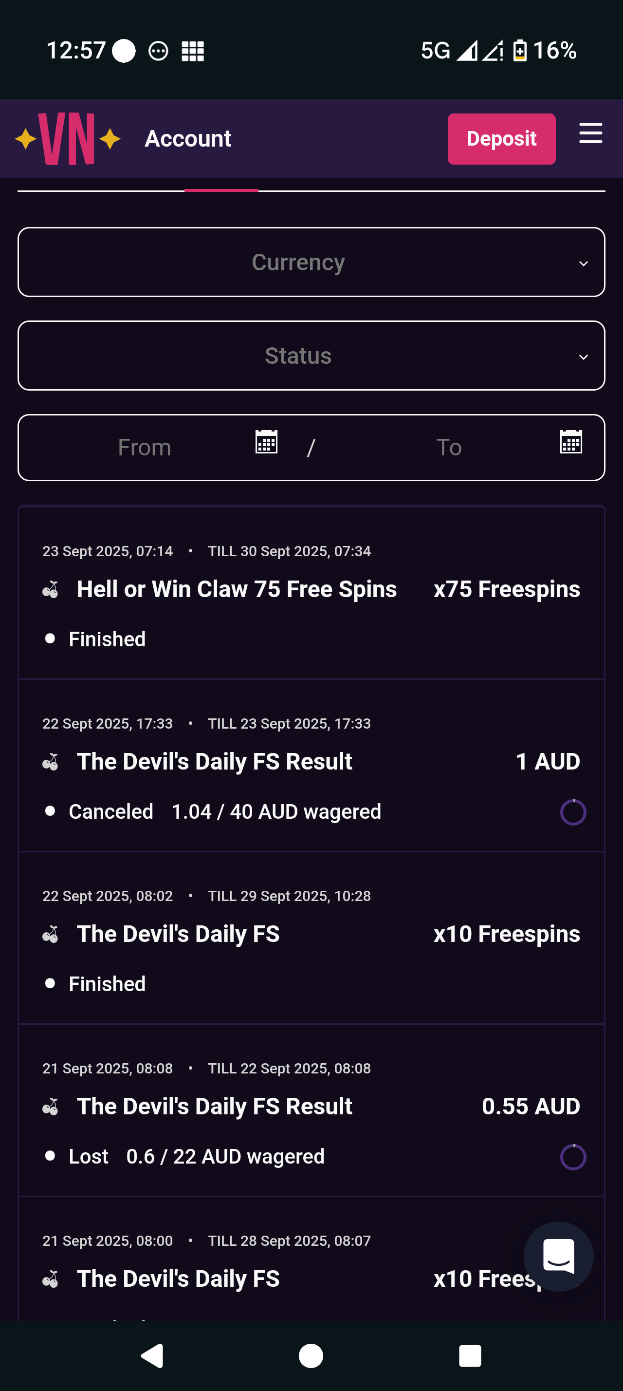Tap the Account header title

click(x=188, y=139)
